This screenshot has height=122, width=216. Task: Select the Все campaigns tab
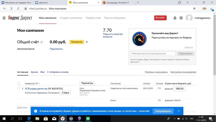tap(43, 72)
